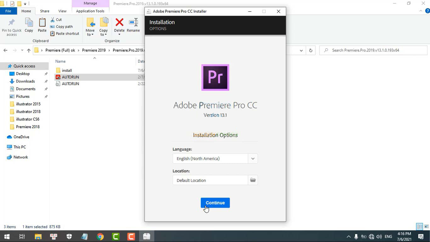
Task: Browse for install location folder icon
Action: point(253,180)
